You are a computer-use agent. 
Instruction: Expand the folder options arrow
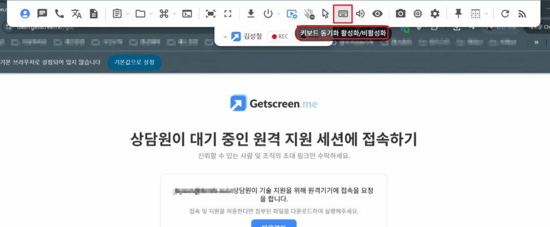coord(151,14)
